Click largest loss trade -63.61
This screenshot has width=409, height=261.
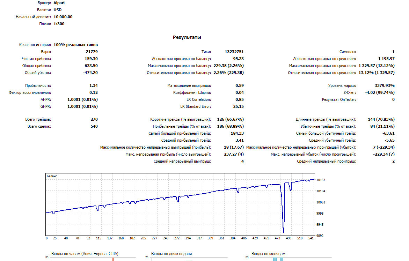(389, 133)
